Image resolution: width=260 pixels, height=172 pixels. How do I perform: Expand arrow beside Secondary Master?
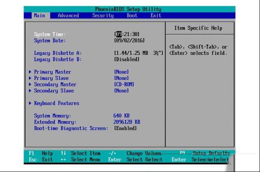30,84
